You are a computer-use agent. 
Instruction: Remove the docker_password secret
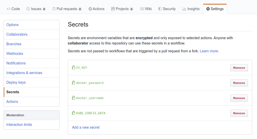click(x=239, y=83)
